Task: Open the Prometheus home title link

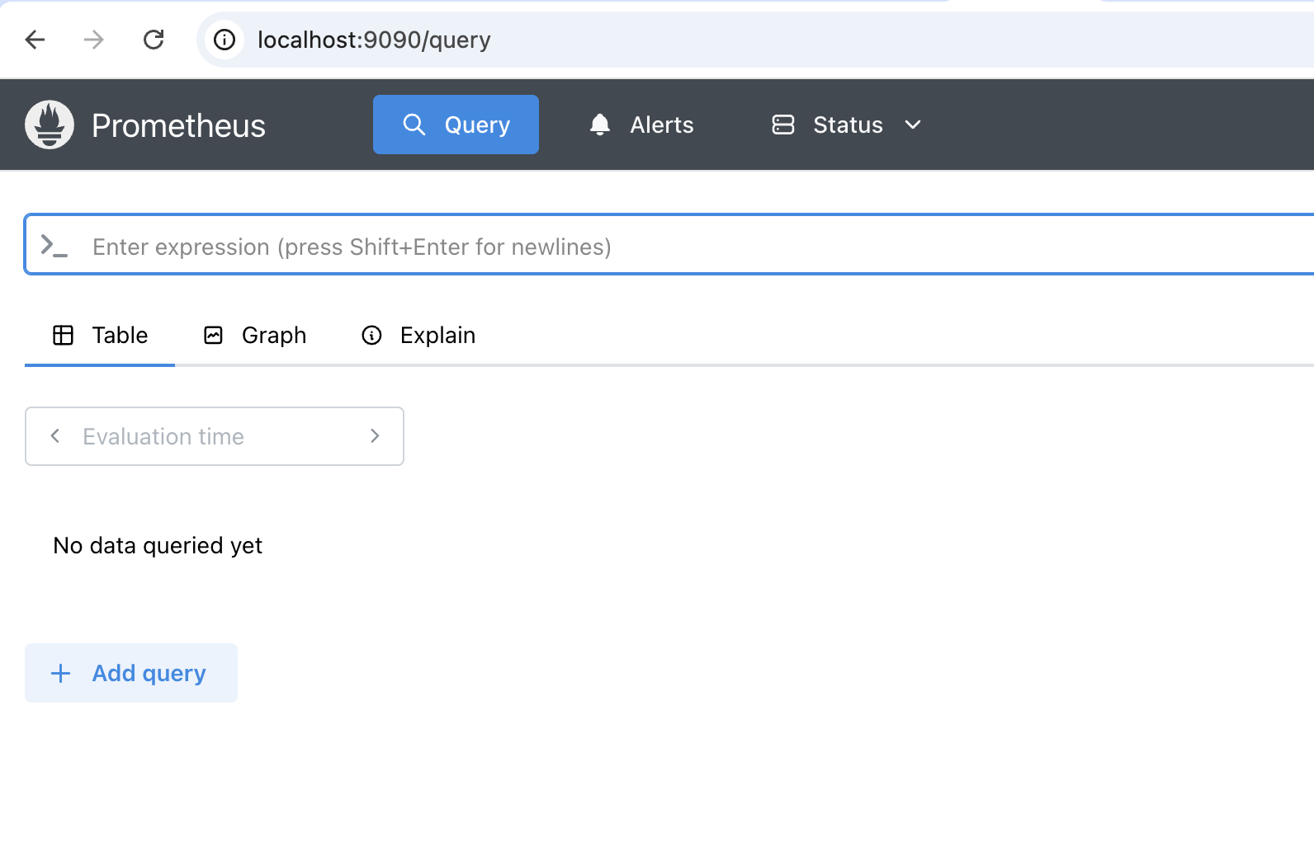Action: coord(178,125)
